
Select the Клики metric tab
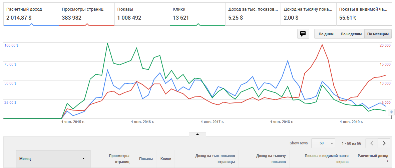pyautogui.click(x=197, y=14)
